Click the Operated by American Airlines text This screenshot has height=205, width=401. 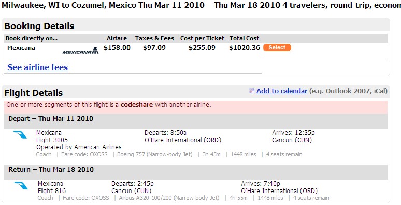[79, 147]
